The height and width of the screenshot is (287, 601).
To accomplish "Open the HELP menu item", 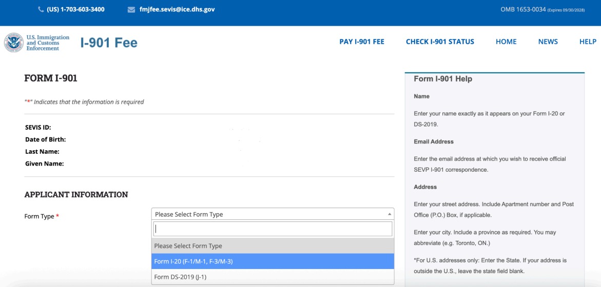I will point(588,42).
